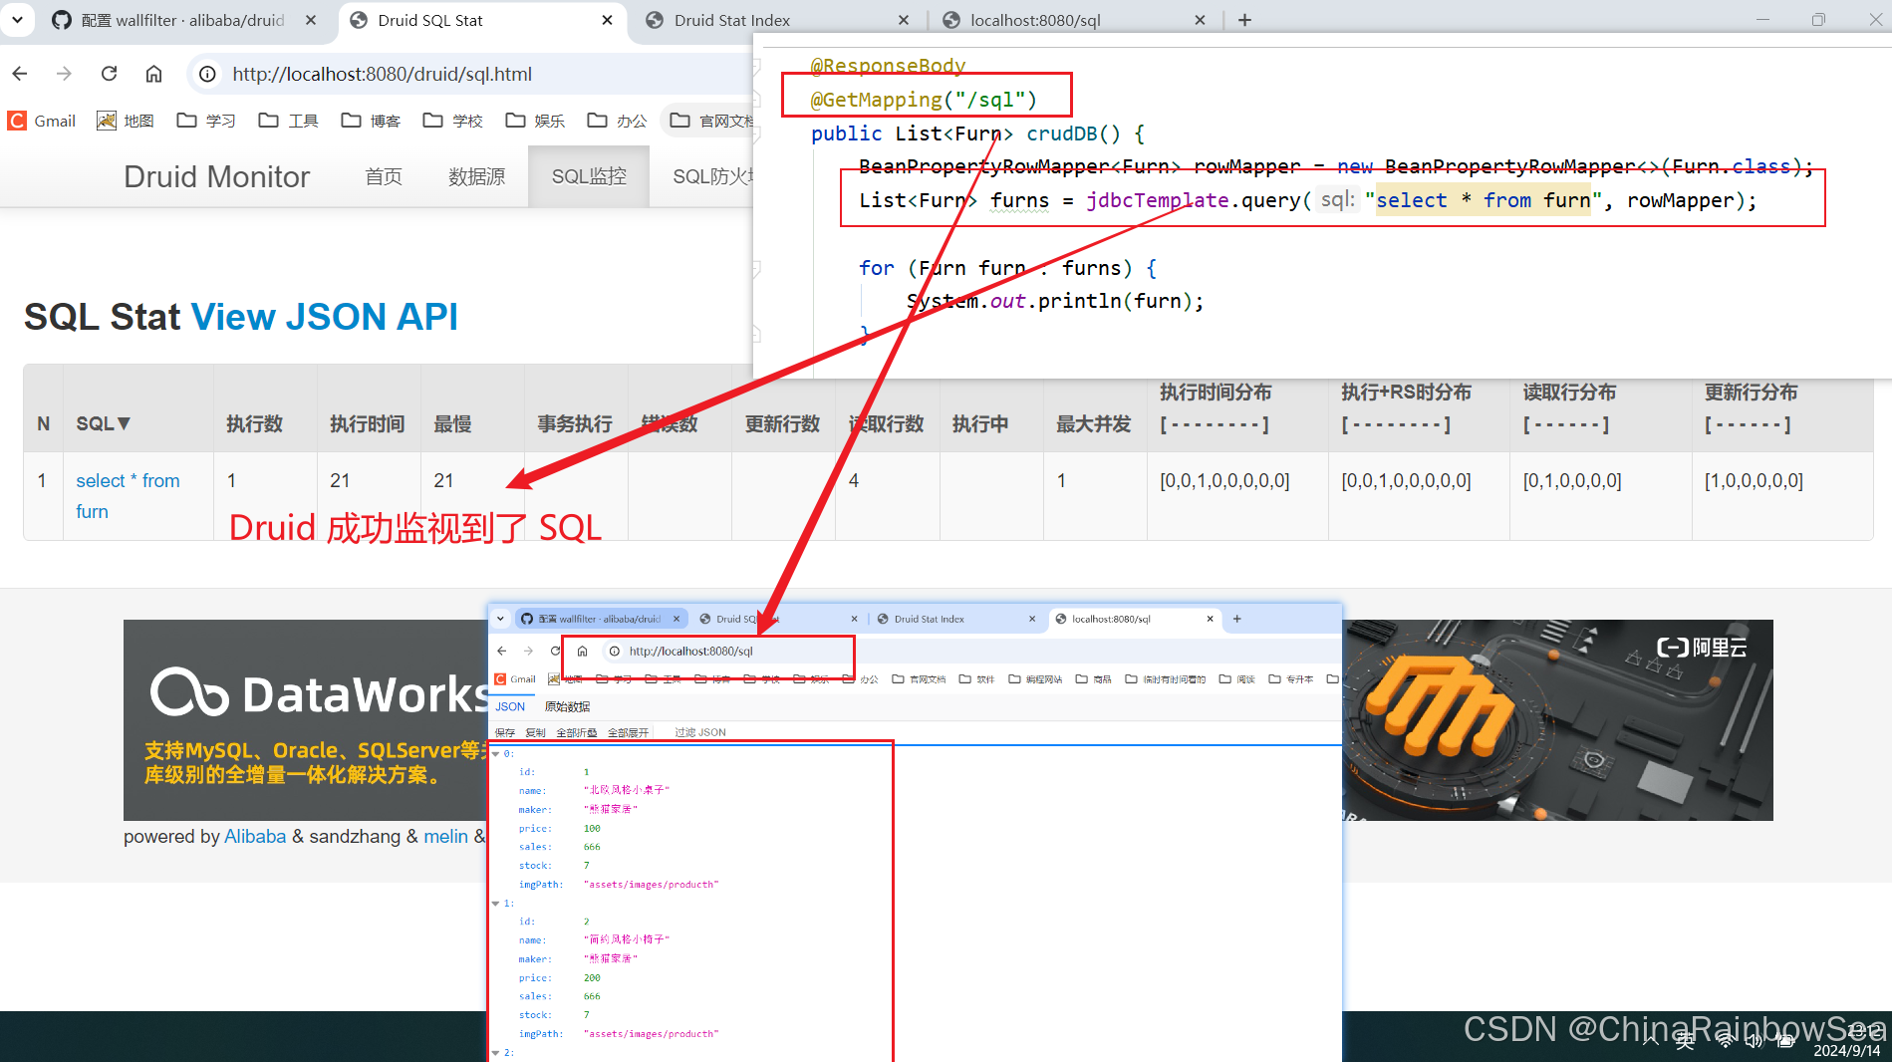Click the forward navigation arrow icon
The height and width of the screenshot is (1062, 1892).
click(x=64, y=73)
